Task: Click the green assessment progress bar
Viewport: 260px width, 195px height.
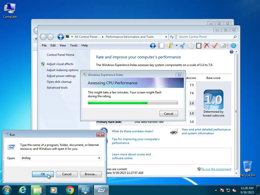Action: pyautogui.click(x=133, y=103)
